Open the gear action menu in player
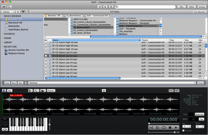Viewport: 208px width, 135px height. pyautogui.click(x=30, y=90)
